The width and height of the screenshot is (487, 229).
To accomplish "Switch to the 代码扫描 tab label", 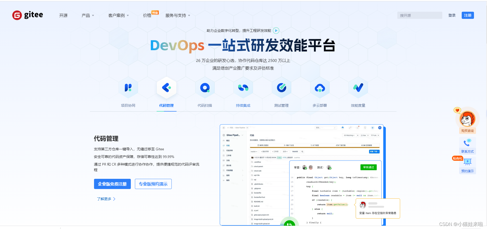I will tap(205, 105).
